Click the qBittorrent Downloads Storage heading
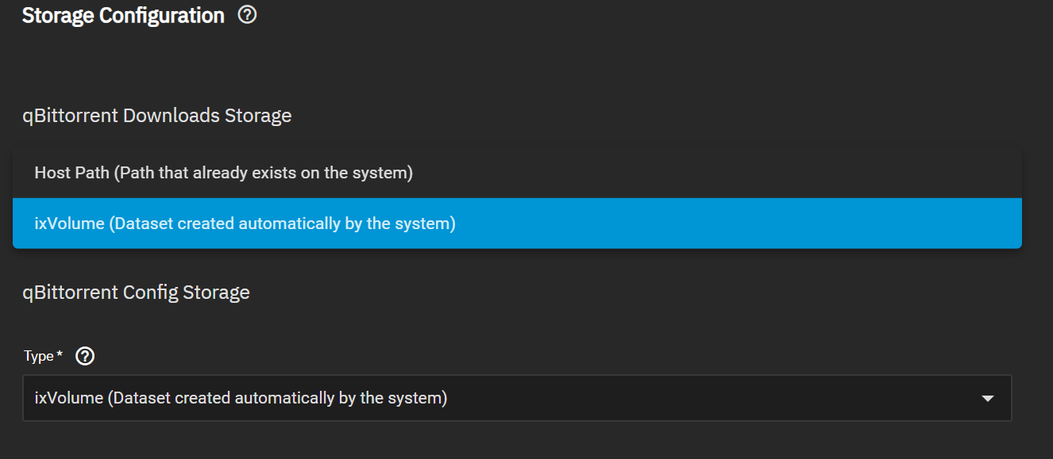 157,116
